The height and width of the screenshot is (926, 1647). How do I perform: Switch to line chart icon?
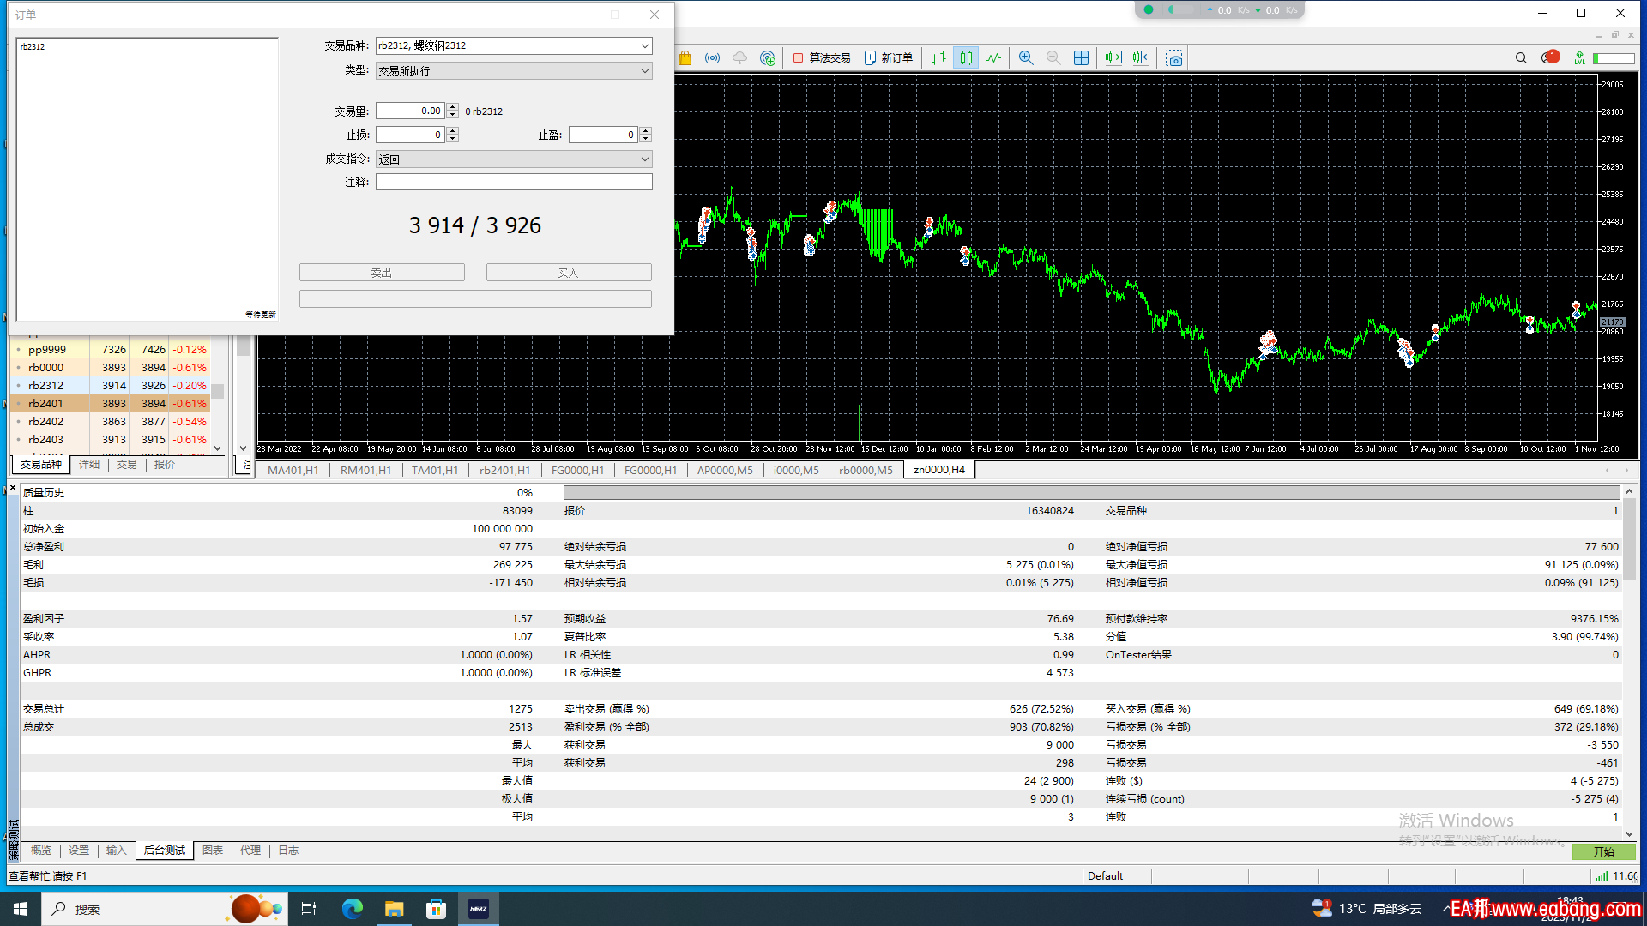pos(993,58)
